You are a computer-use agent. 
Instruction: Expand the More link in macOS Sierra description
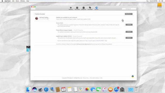(106, 41)
